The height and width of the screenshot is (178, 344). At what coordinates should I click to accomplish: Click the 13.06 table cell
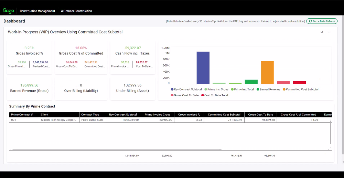pyautogui.click(x=298, y=120)
